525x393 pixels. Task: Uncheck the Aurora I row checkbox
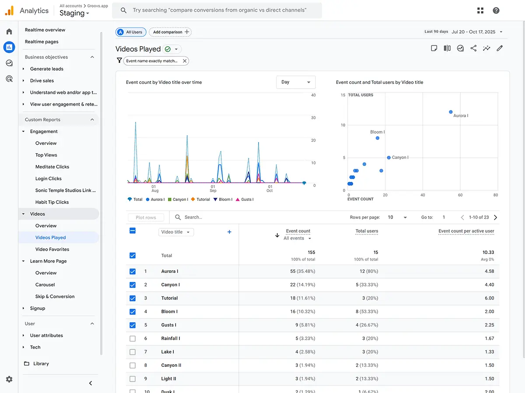click(x=133, y=271)
